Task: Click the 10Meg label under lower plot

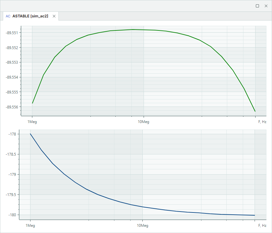Action: (142, 225)
